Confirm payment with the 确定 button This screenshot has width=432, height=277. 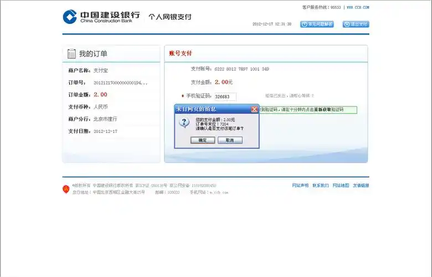pos(203,140)
